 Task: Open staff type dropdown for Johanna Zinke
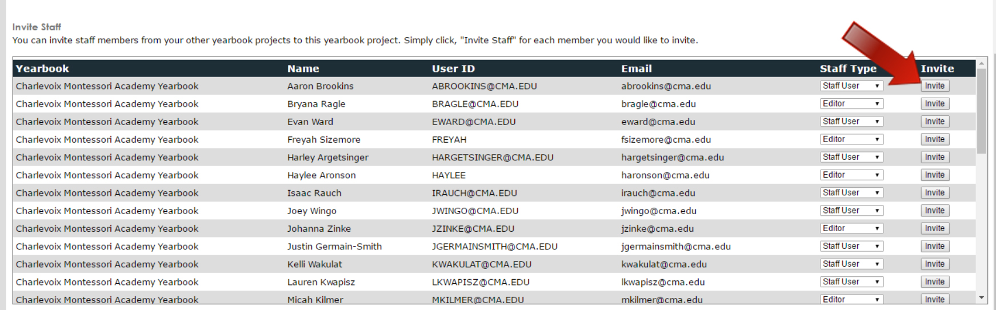click(851, 228)
